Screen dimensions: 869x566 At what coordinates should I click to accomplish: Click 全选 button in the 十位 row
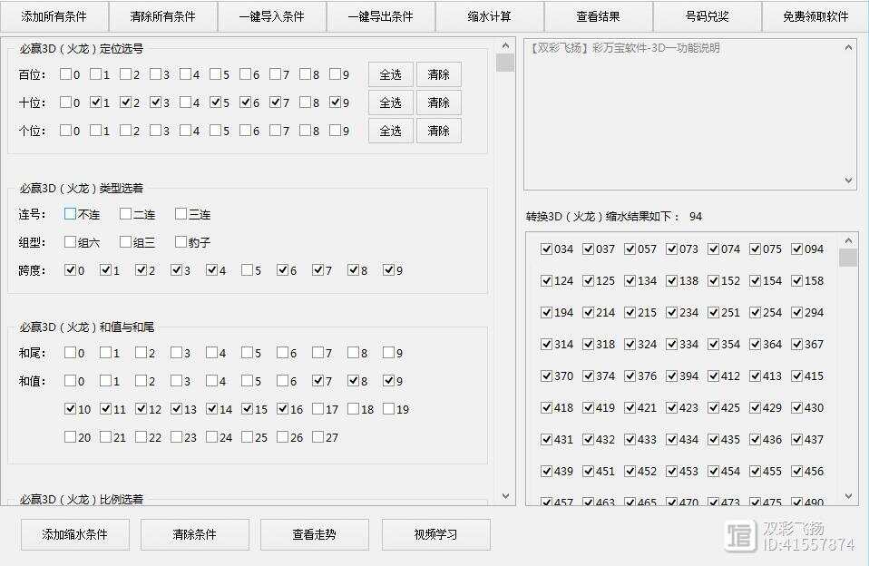391,102
